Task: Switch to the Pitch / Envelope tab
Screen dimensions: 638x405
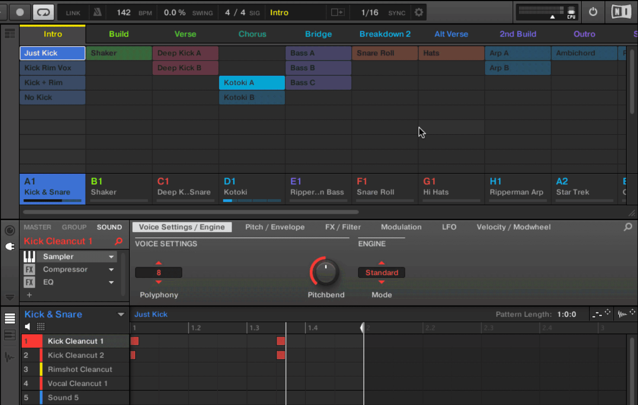Action: click(275, 227)
